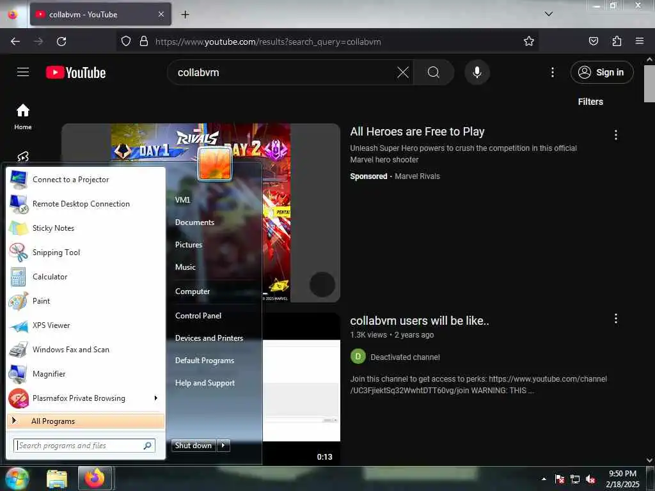Open Devices and Printers
Viewport: 655px width, 491px height.
209,338
